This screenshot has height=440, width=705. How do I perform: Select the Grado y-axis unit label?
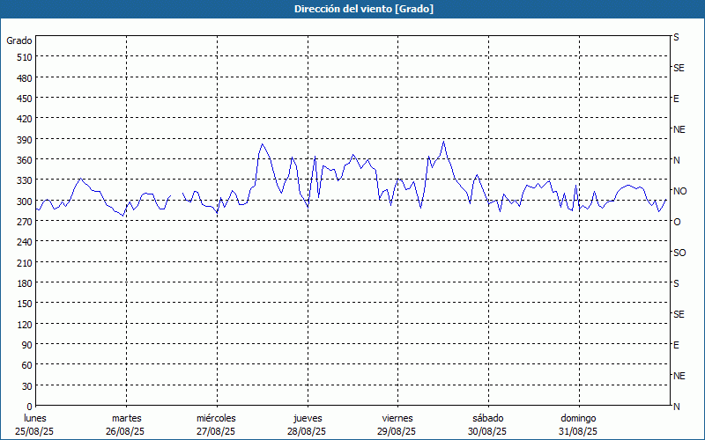(x=19, y=40)
